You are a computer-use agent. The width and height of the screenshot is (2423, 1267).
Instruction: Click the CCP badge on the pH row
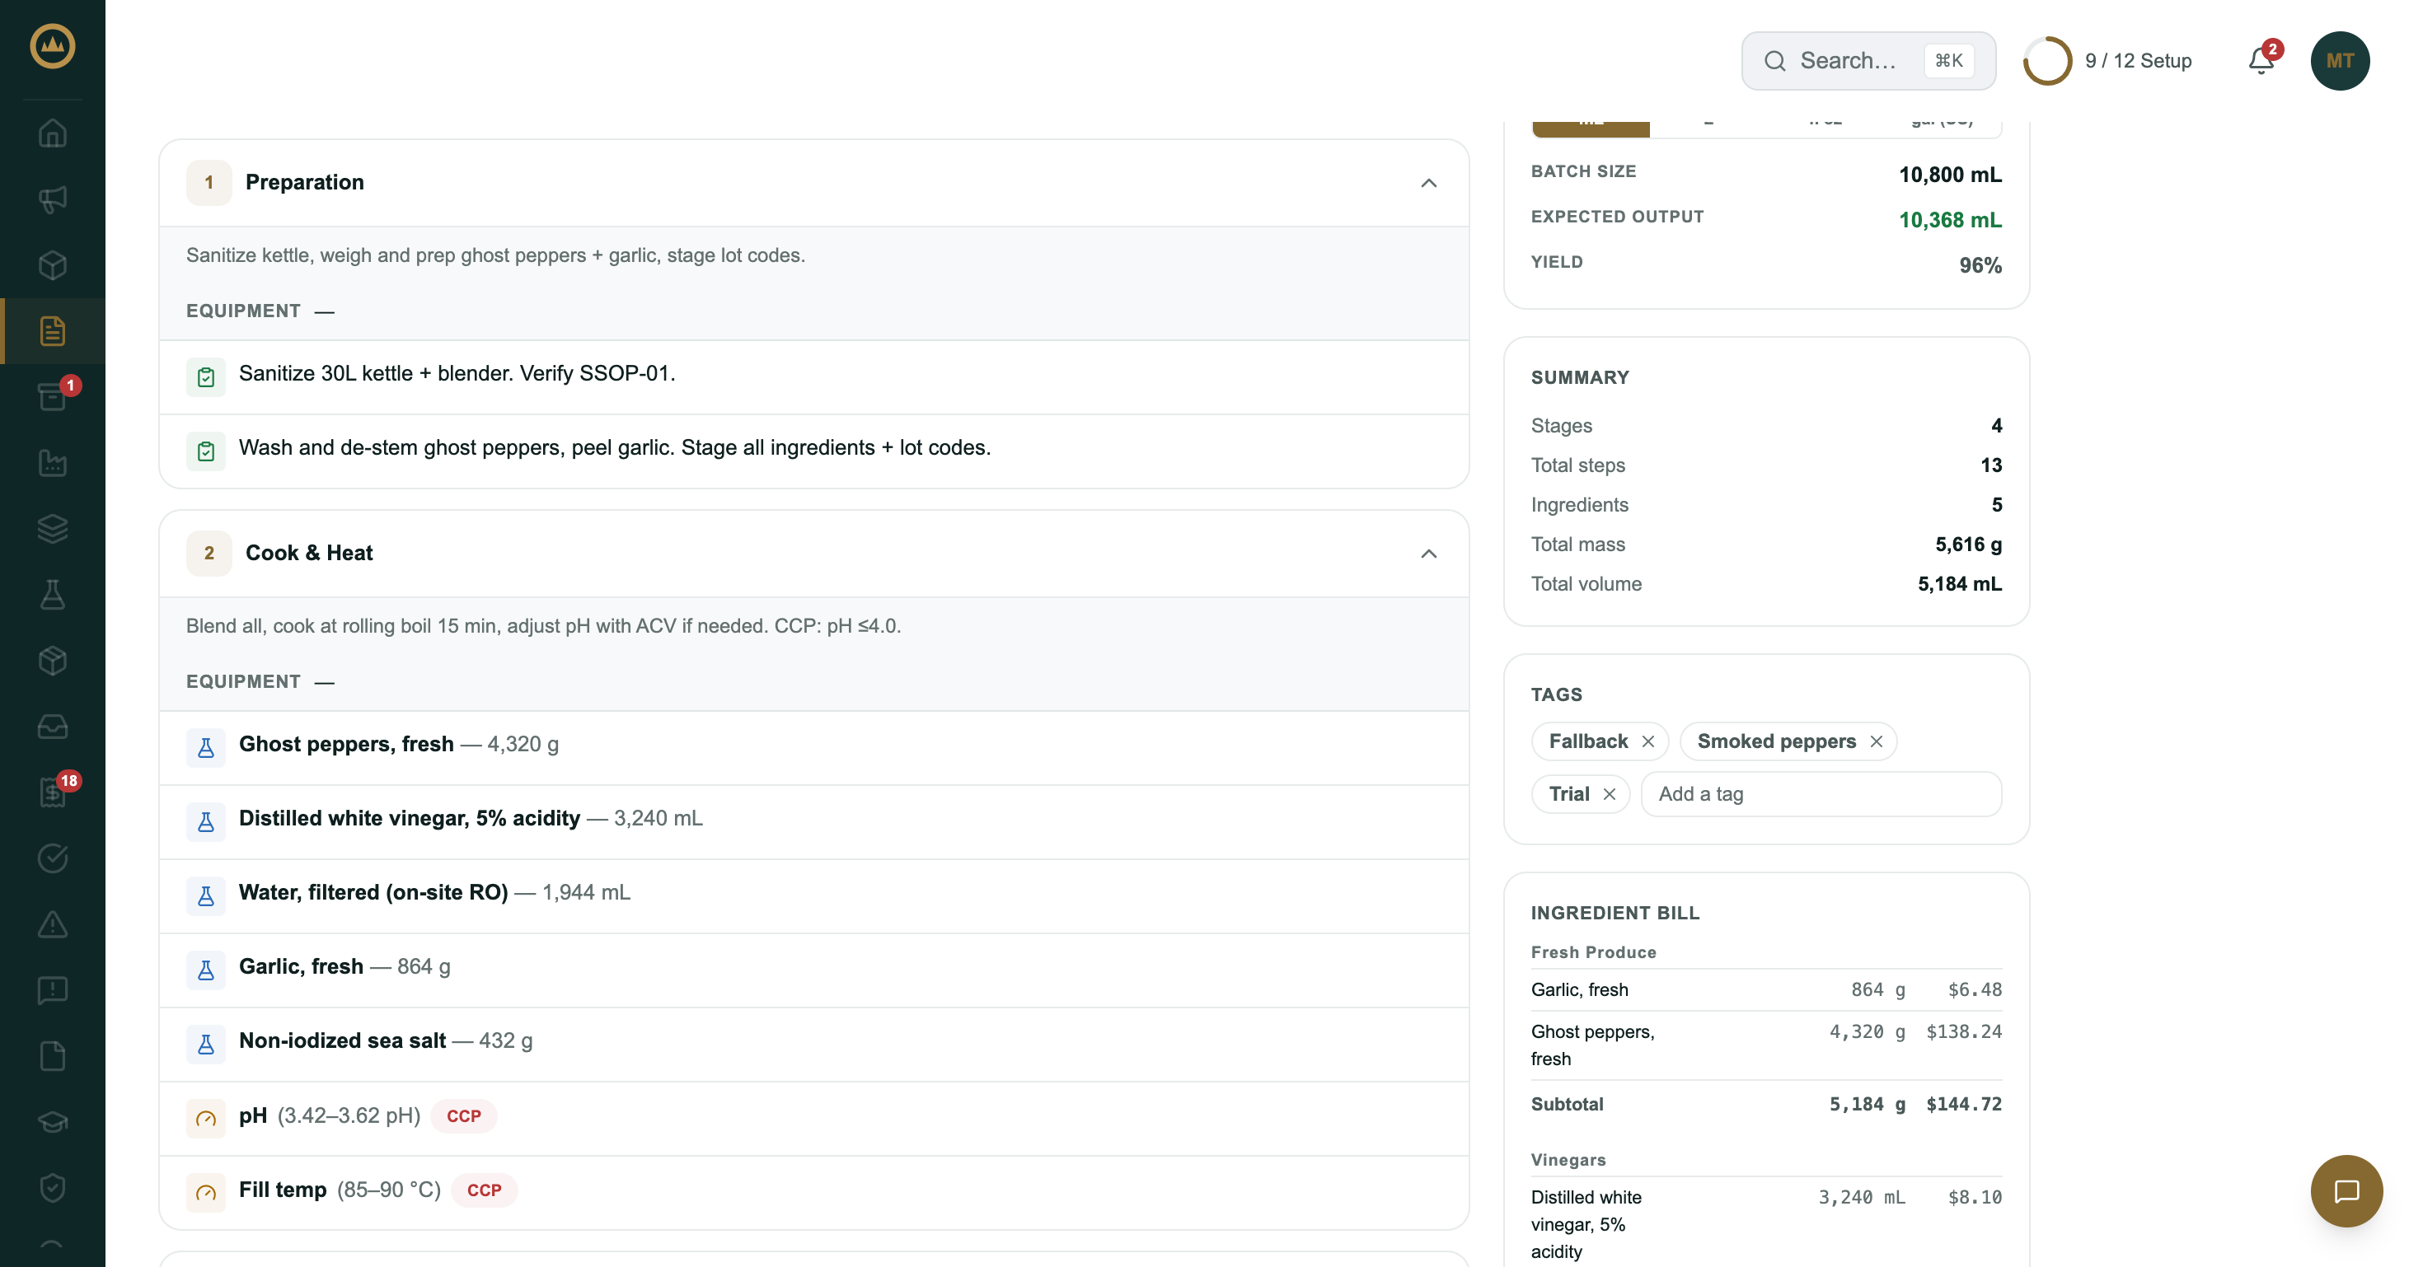tap(464, 1115)
